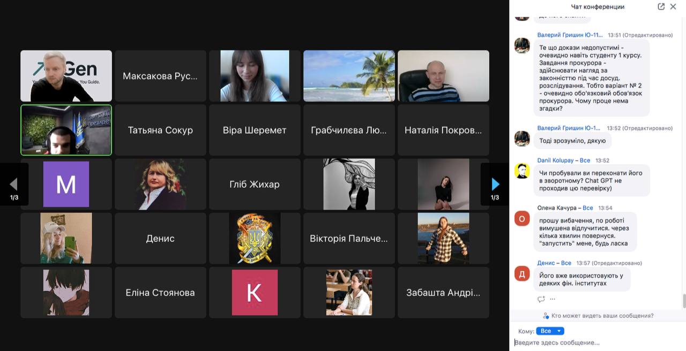Click the red 'O' avatar of Олена Качура
The width and height of the screenshot is (686, 351).
click(x=522, y=218)
